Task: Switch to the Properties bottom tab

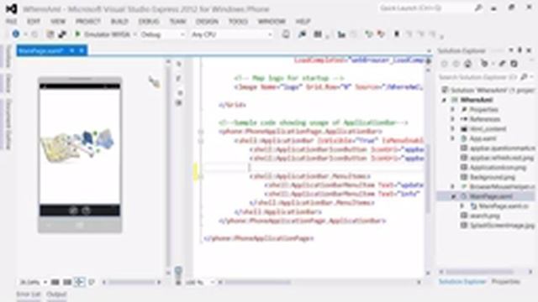Action: pyautogui.click(x=506, y=282)
